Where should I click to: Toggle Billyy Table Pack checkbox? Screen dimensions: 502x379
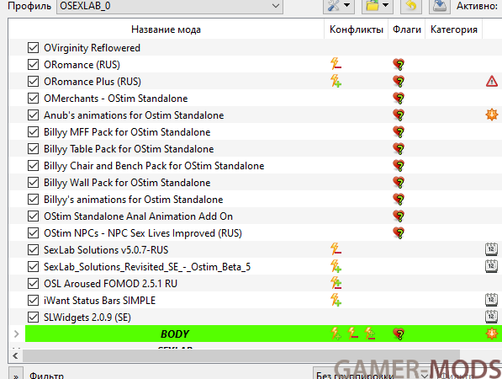pos(34,149)
